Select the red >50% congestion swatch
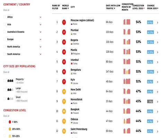162x138 pixels. point(10,122)
